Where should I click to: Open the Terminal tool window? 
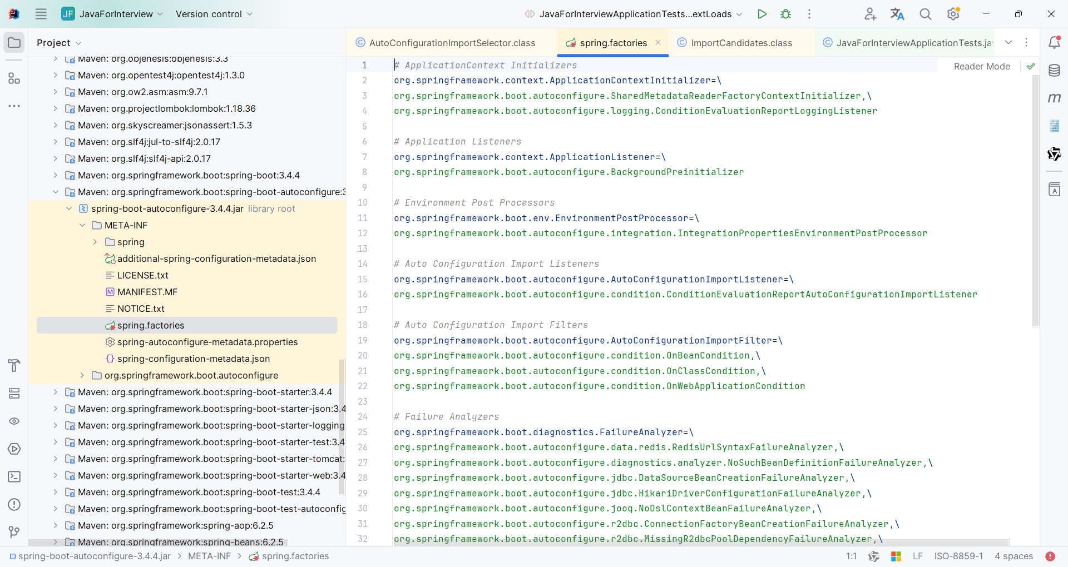14,477
